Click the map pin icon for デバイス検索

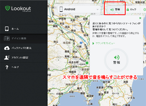7,38
